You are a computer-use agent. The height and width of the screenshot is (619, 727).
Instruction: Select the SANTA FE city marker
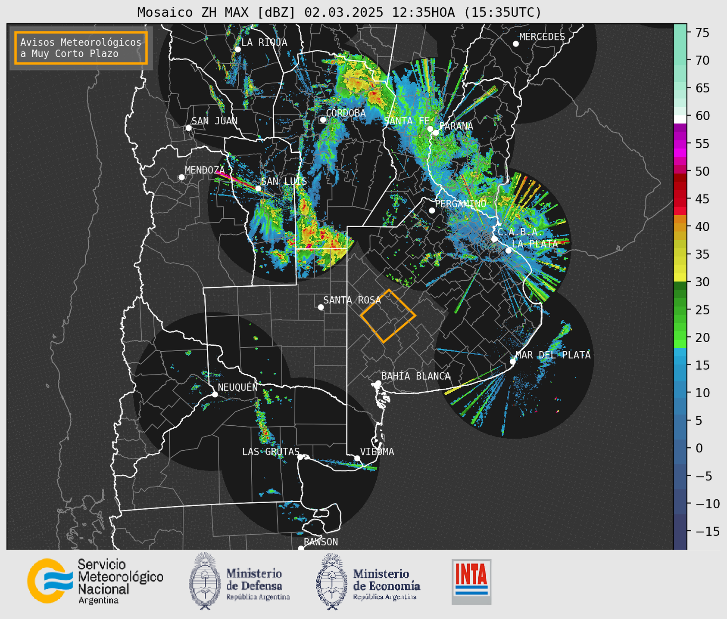430,129
